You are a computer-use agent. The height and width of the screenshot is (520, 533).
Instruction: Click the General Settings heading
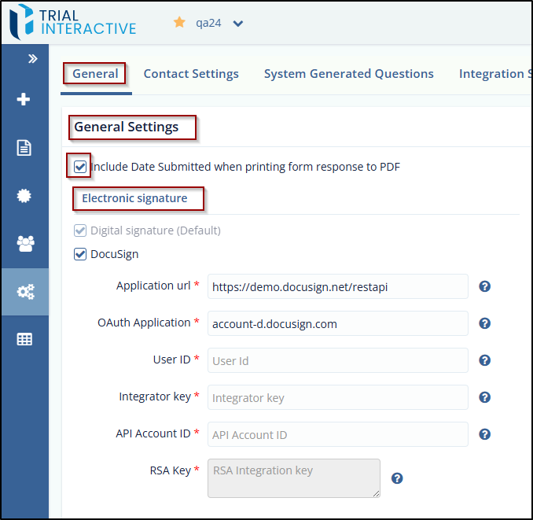click(x=126, y=127)
